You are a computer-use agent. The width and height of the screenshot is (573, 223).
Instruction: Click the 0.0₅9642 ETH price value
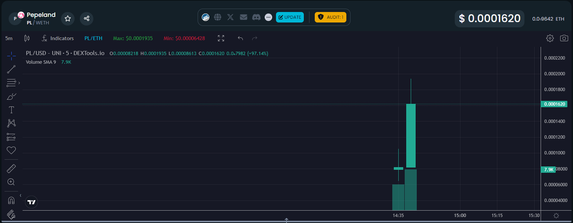pos(548,19)
